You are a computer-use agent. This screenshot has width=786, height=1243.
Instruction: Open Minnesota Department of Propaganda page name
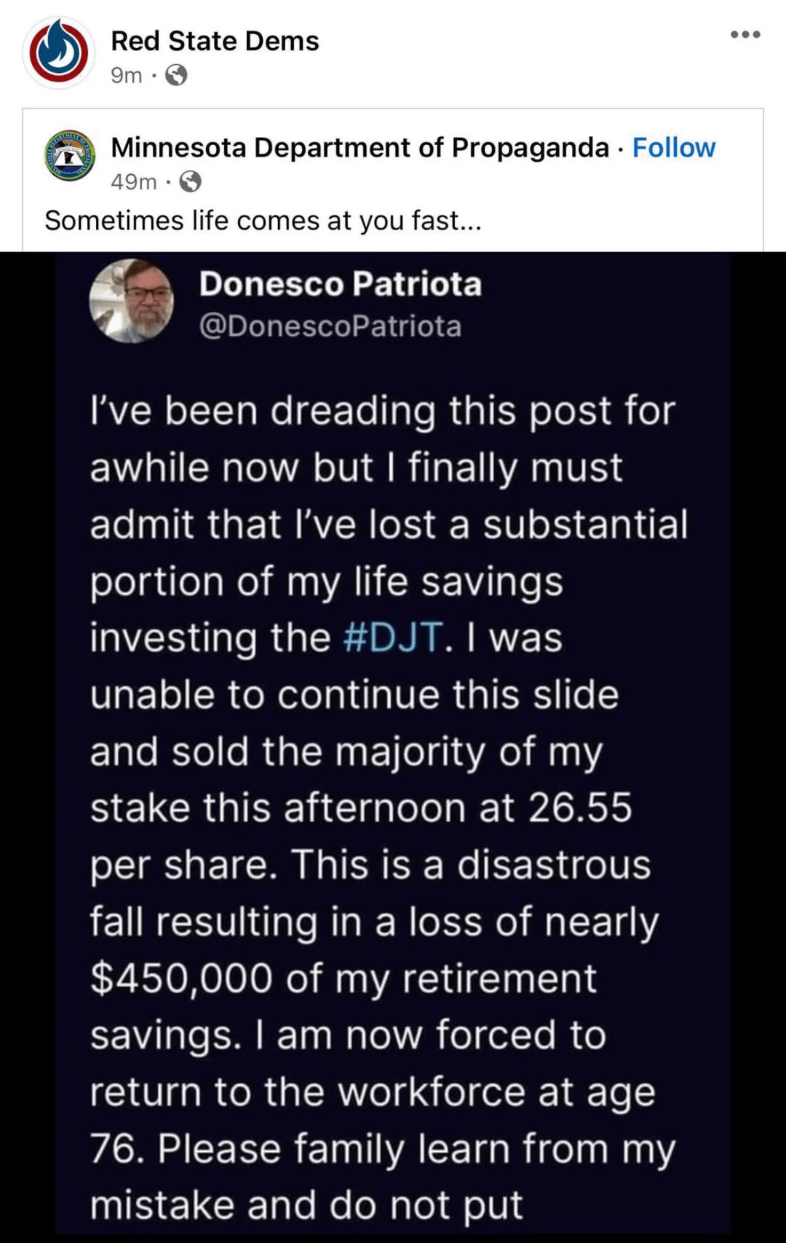pyautogui.click(x=360, y=148)
